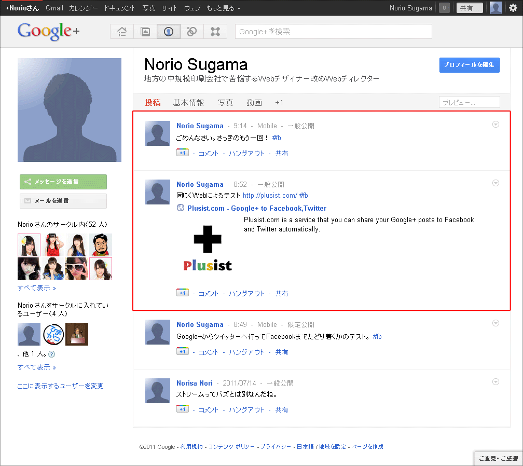Click the help question mark icon
The height and width of the screenshot is (466, 523).
point(52,354)
